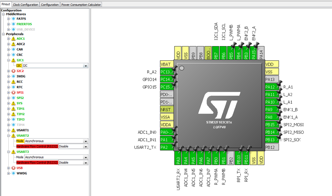Screen dimensions: 332x196
Task: Click the gray PA13 pin
Action: click(272, 79)
